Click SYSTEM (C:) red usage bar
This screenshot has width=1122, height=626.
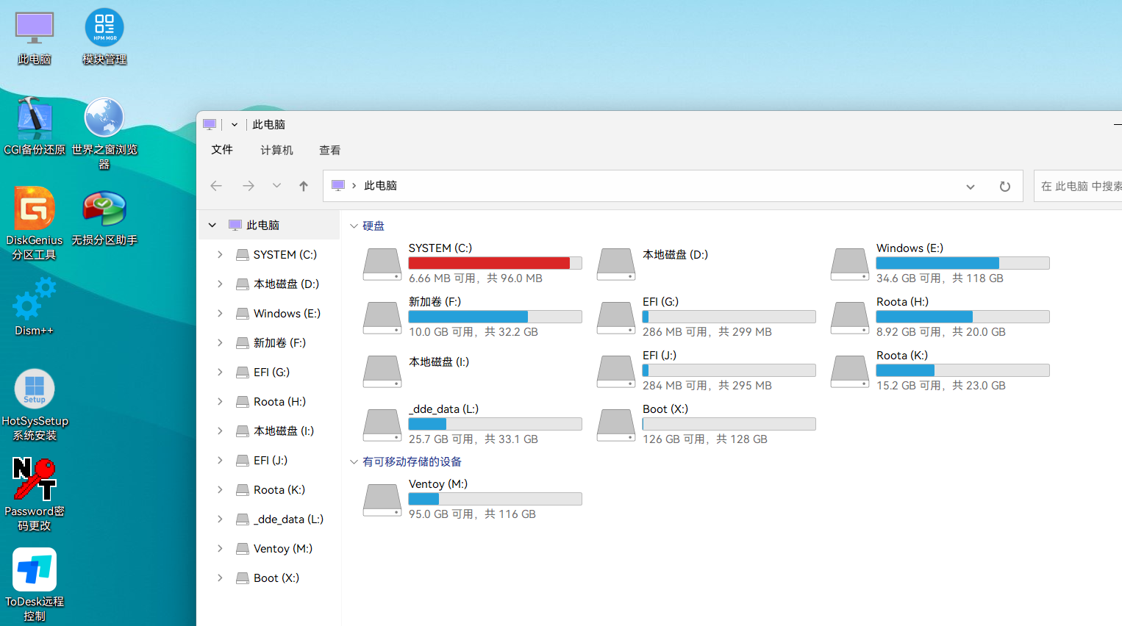pyautogui.click(x=496, y=263)
